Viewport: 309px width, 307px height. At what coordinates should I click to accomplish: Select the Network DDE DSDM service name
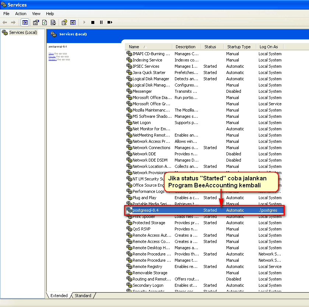click(150, 160)
